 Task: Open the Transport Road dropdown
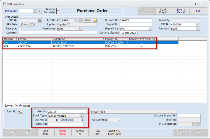198,29
